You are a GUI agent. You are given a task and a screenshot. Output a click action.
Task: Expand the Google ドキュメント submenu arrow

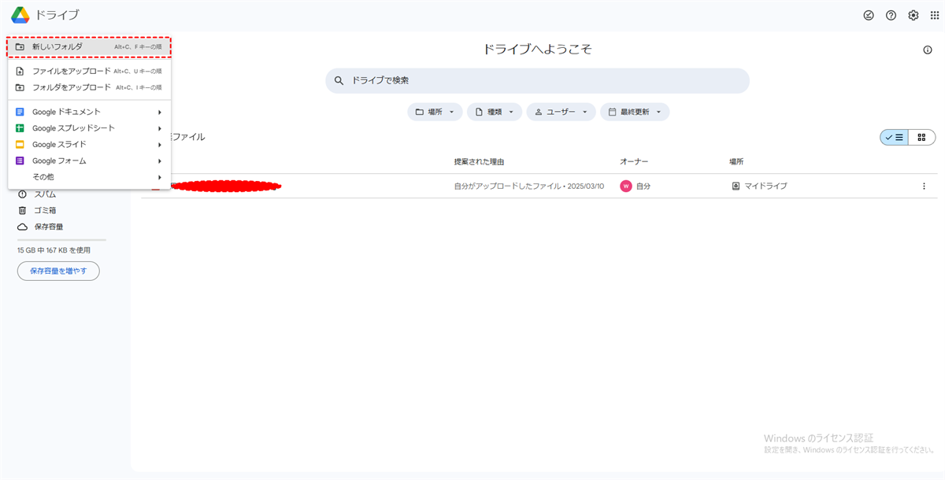(x=159, y=112)
